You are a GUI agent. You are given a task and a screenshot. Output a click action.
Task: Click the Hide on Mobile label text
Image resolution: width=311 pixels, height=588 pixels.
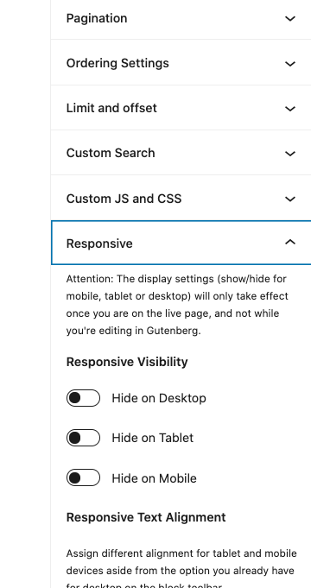click(x=154, y=478)
